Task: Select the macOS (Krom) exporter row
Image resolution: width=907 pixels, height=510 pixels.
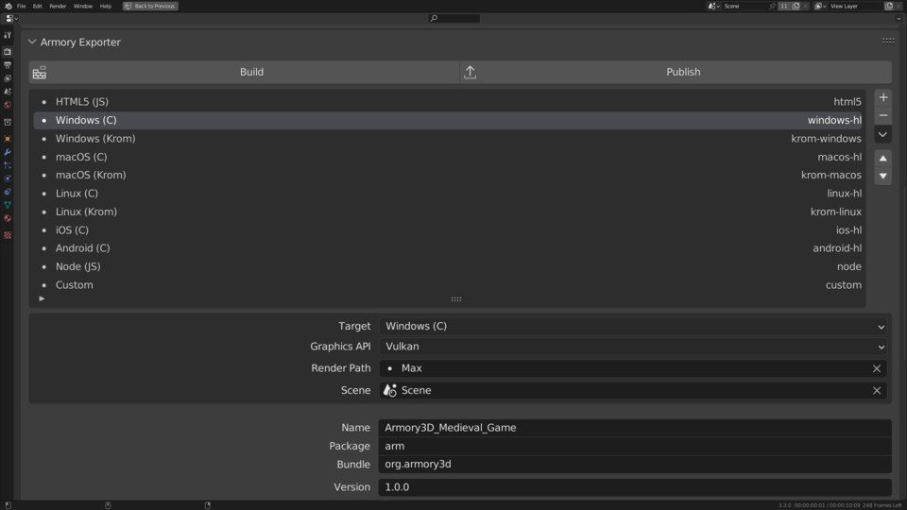Action: [448, 176]
